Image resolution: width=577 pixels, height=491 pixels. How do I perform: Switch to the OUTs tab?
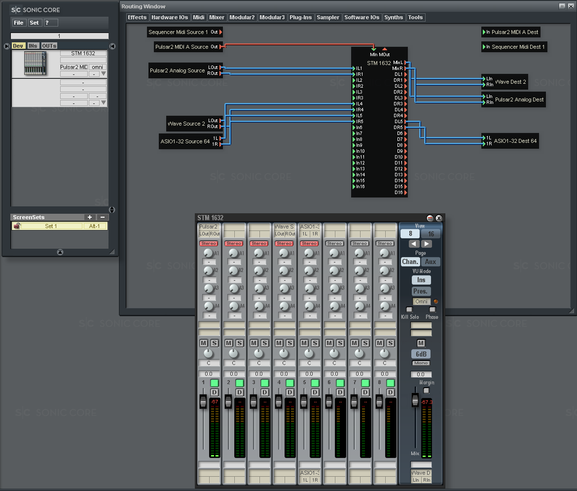[x=49, y=46]
